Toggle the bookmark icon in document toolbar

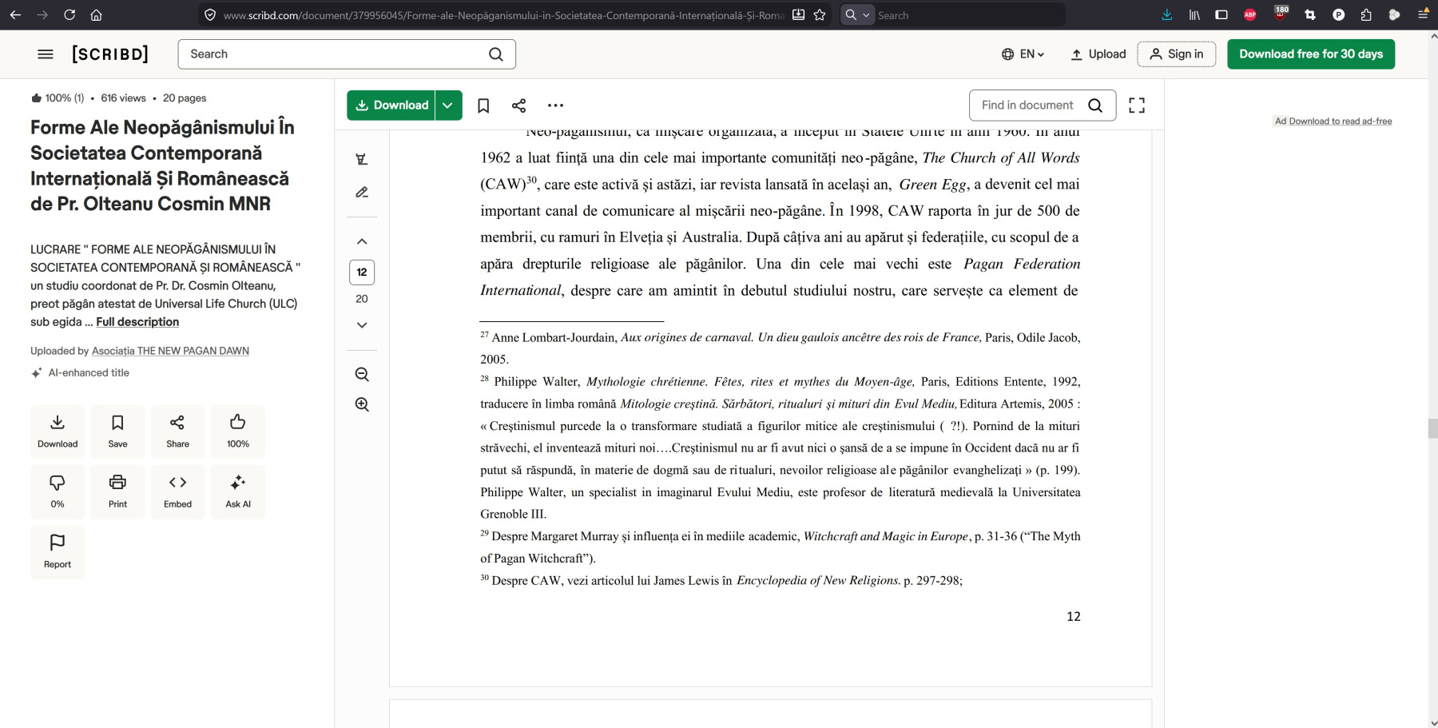coord(483,105)
